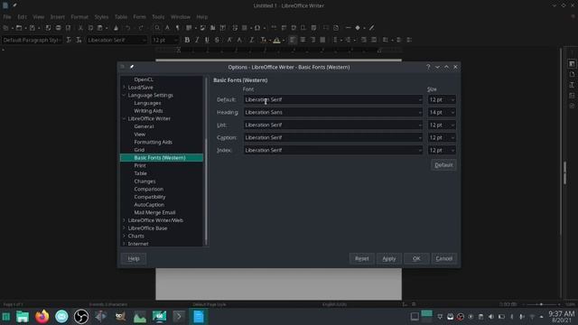
Task: Expand the LibreOffice Base node
Action: tap(124, 228)
